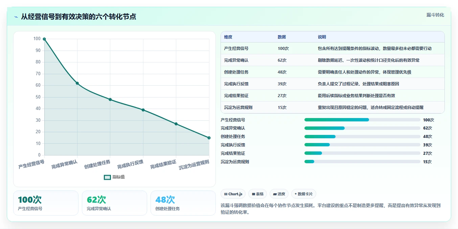
Task: Click the 维度 column header
Action: point(228,37)
